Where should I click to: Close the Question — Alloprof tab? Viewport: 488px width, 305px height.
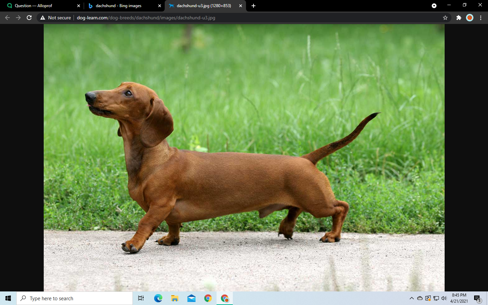79,6
